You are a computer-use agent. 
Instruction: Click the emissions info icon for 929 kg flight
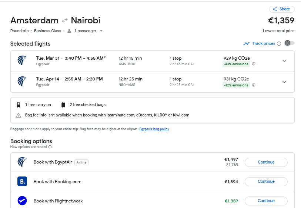click(254, 64)
